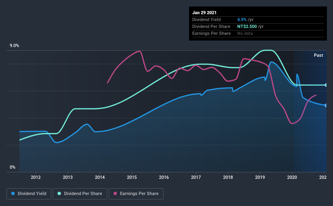Toggle the Dividend Per Share legend button
333x206 pixels.
(80, 194)
